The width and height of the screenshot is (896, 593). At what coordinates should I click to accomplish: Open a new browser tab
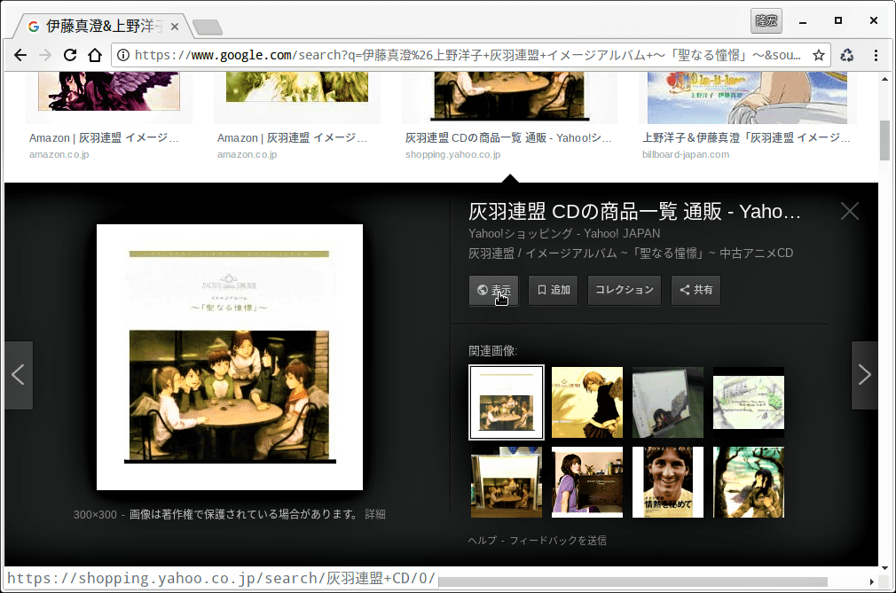(208, 27)
